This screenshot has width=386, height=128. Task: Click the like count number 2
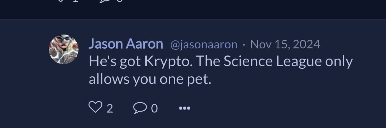coord(110,109)
